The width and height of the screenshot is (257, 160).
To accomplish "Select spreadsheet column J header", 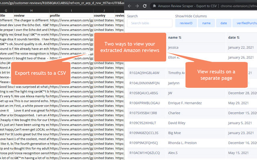I will pyautogui.click(x=104, y=11).
